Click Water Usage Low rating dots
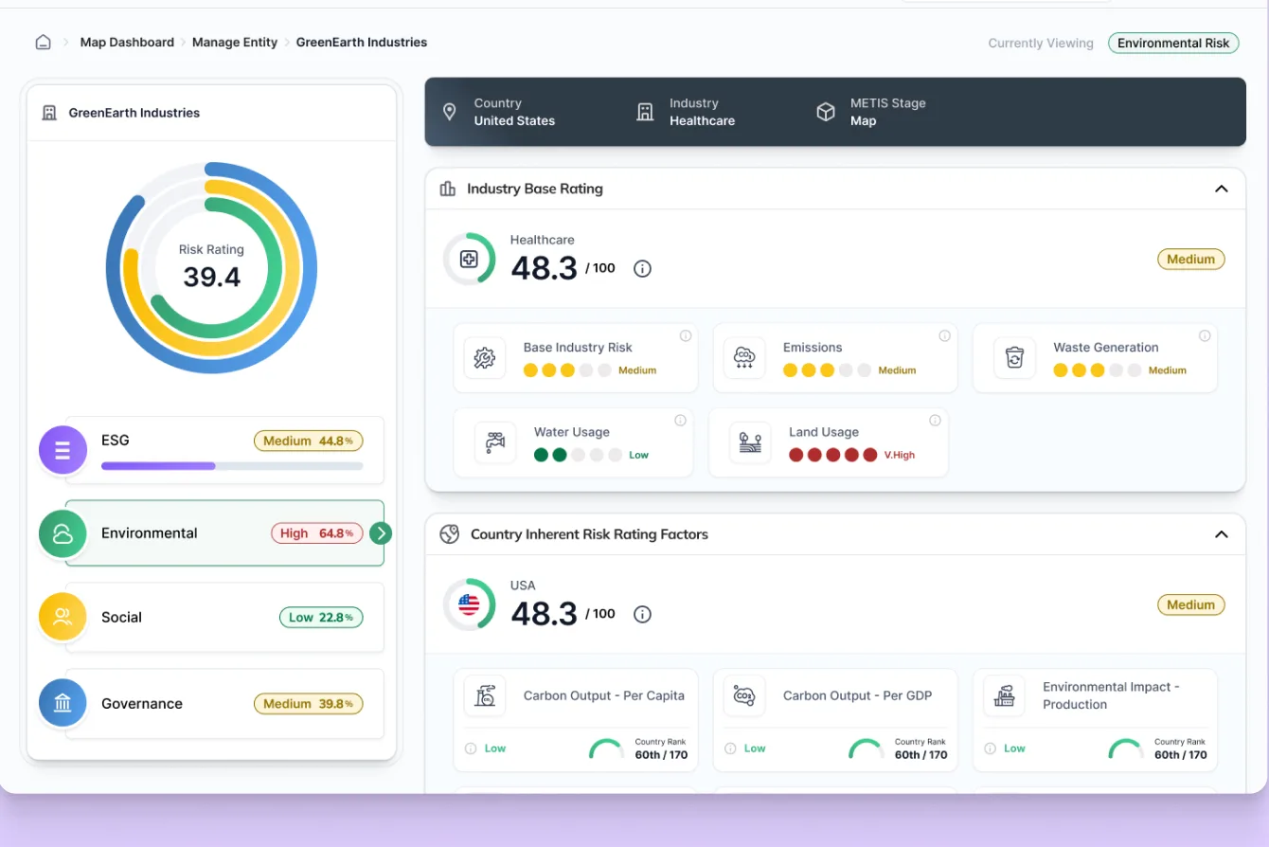The width and height of the screenshot is (1269, 847). 579,455
